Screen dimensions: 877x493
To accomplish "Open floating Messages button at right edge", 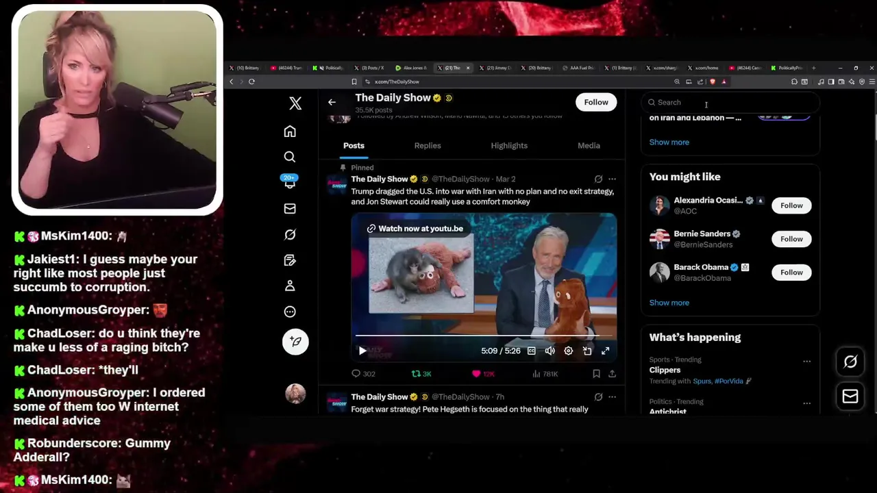I will click(x=850, y=396).
